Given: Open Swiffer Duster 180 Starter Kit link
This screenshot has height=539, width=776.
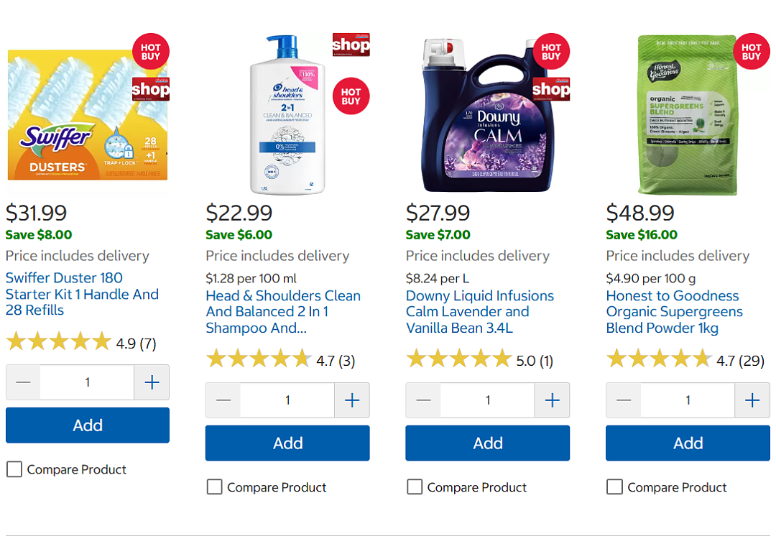Looking at the screenshot, I should 82,294.
